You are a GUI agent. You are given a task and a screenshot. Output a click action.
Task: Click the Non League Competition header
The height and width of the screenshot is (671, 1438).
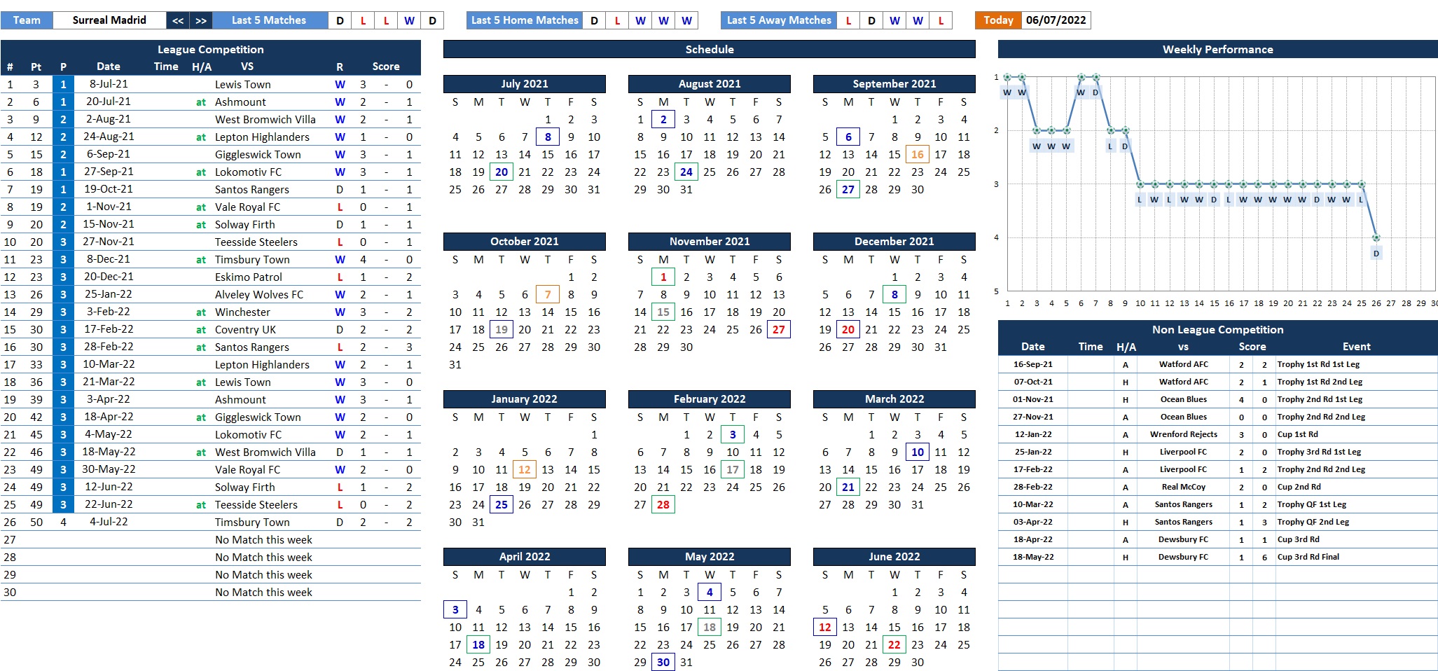click(x=1217, y=329)
